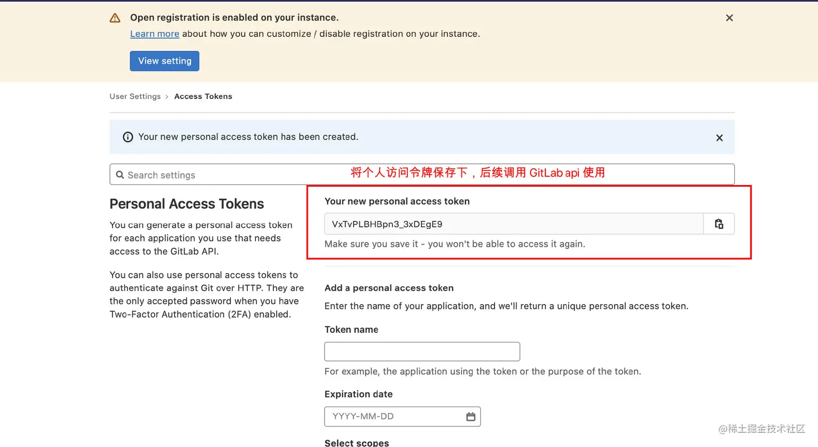Click the View setting button
818x447 pixels.
164,61
